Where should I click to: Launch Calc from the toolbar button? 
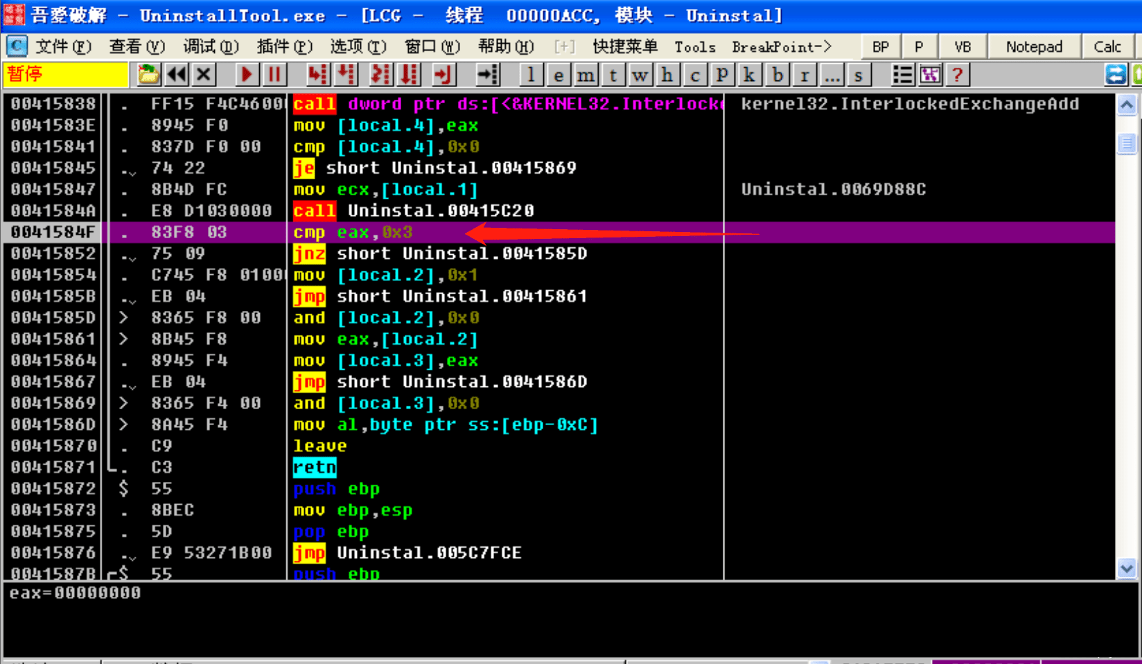point(1107,46)
